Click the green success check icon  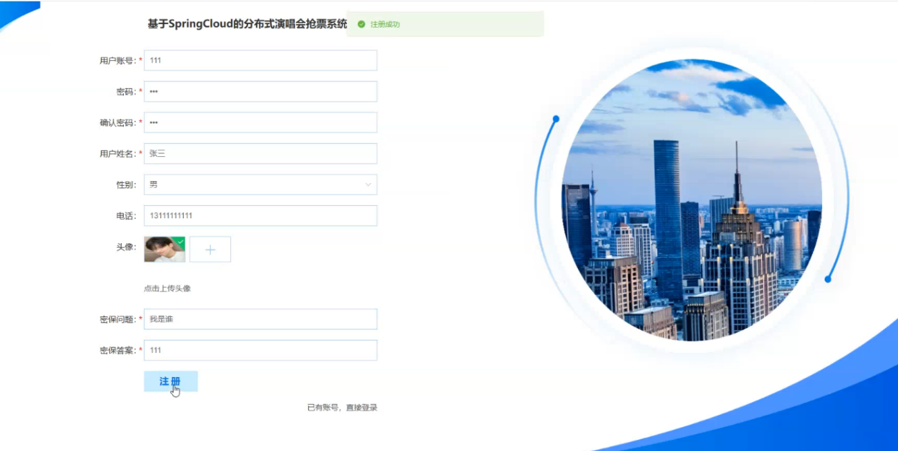361,24
